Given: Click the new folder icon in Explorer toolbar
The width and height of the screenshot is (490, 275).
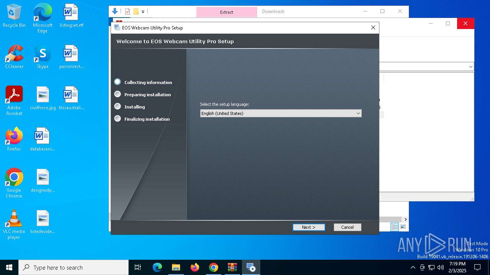Looking at the screenshot, I should 136,11.
